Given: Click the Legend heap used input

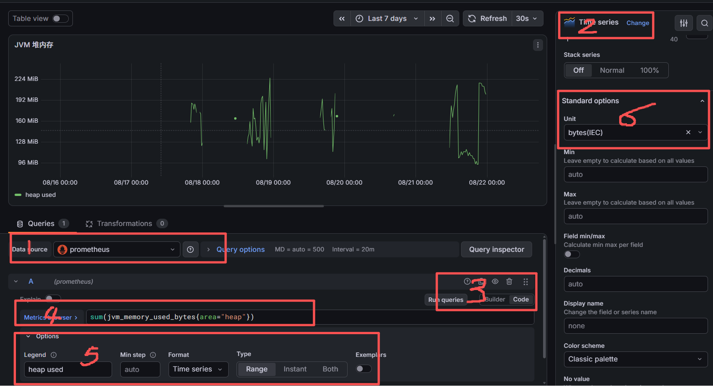Looking at the screenshot, I should click(x=68, y=370).
